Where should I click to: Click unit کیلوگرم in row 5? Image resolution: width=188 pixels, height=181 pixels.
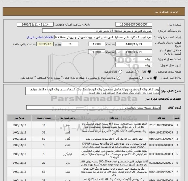[x=68, y=154]
